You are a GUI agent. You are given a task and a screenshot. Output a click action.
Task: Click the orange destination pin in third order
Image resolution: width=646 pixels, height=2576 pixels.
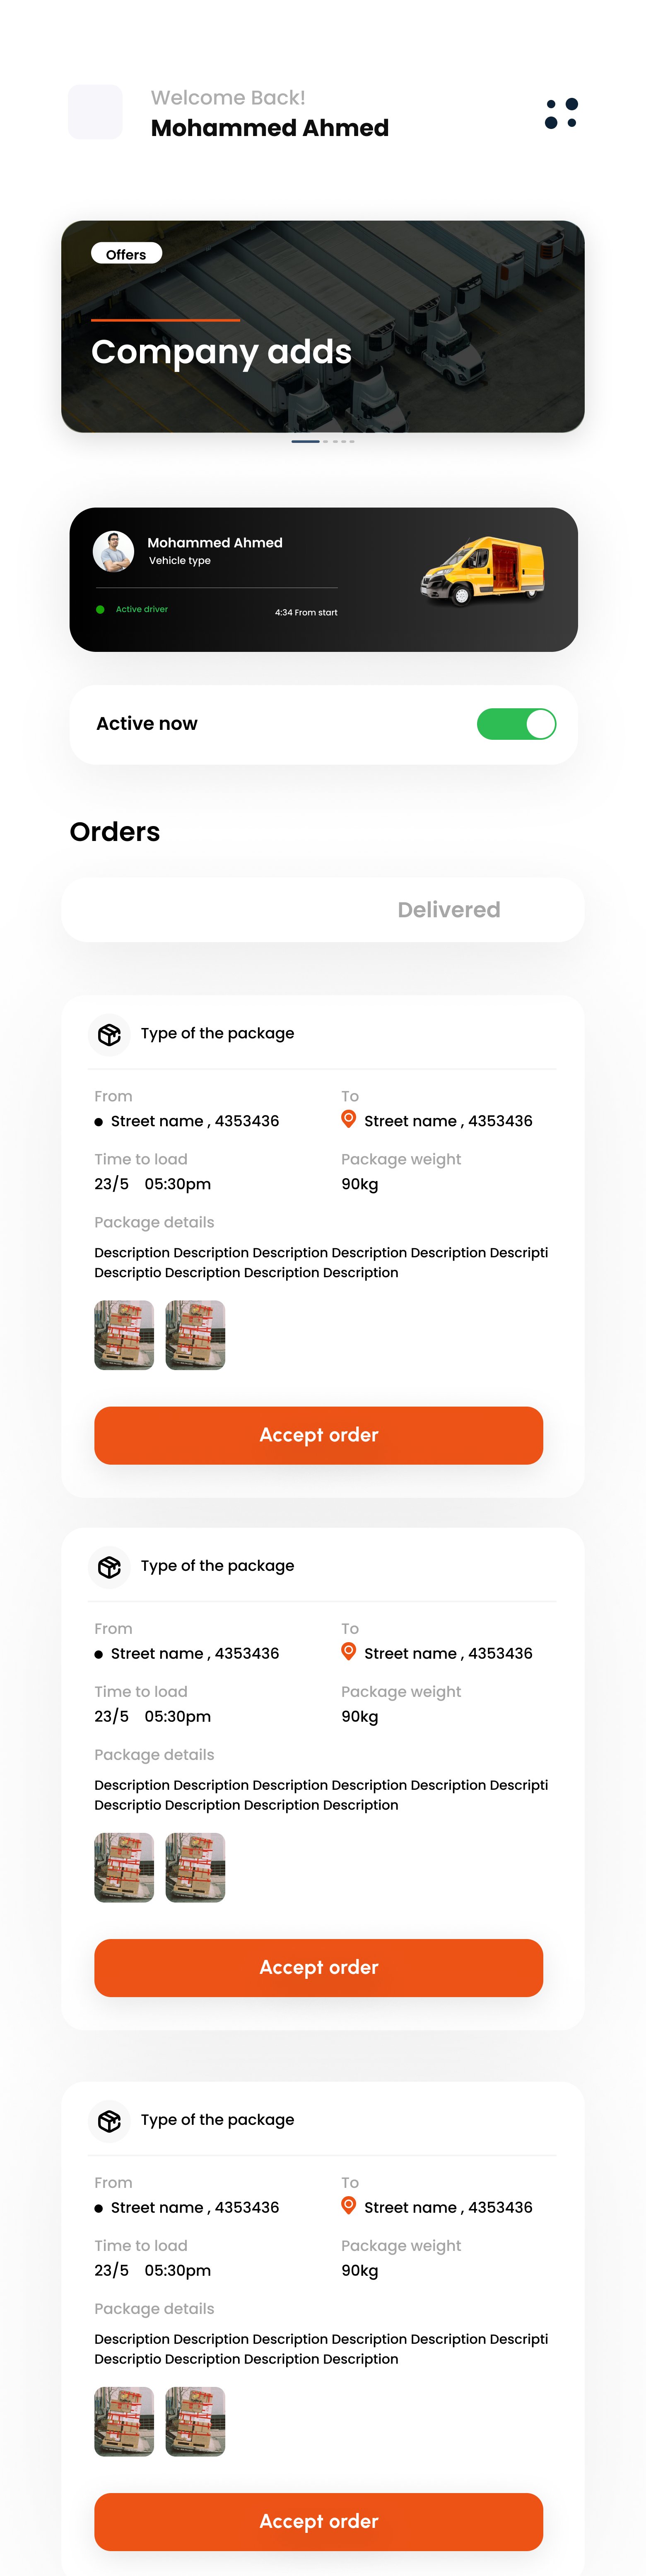[x=348, y=2205]
